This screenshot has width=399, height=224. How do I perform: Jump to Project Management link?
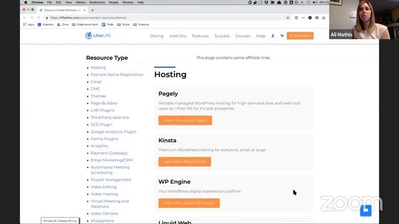click(x=111, y=180)
